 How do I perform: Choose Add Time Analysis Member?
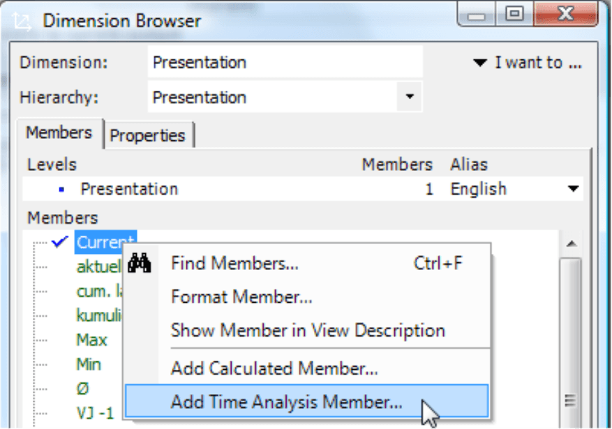[x=286, y=402]
